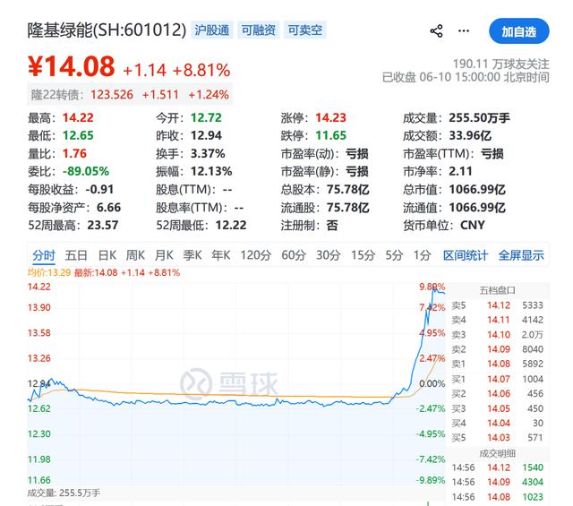This screenshot has width=573, height=506.
Task: Click the current price ¥14.08
Action: (x=72, y=66)
